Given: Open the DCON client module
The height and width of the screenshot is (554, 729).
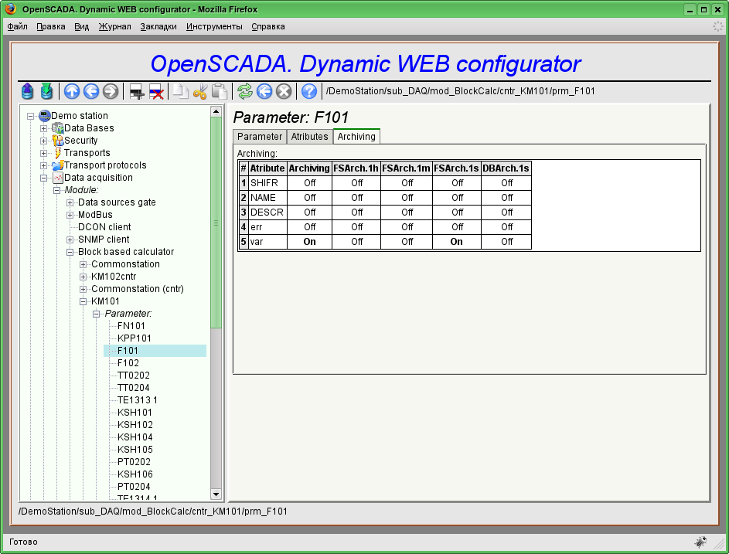Looking at the screenshot, I should [x=104, y=227].
